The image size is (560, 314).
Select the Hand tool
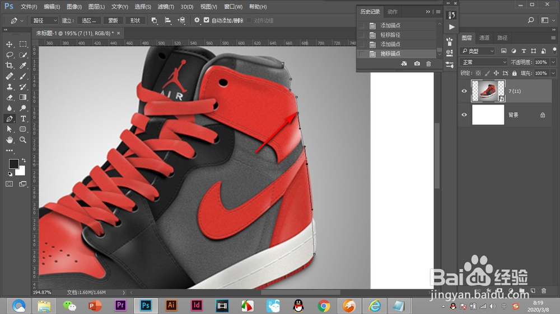point(10,140)
